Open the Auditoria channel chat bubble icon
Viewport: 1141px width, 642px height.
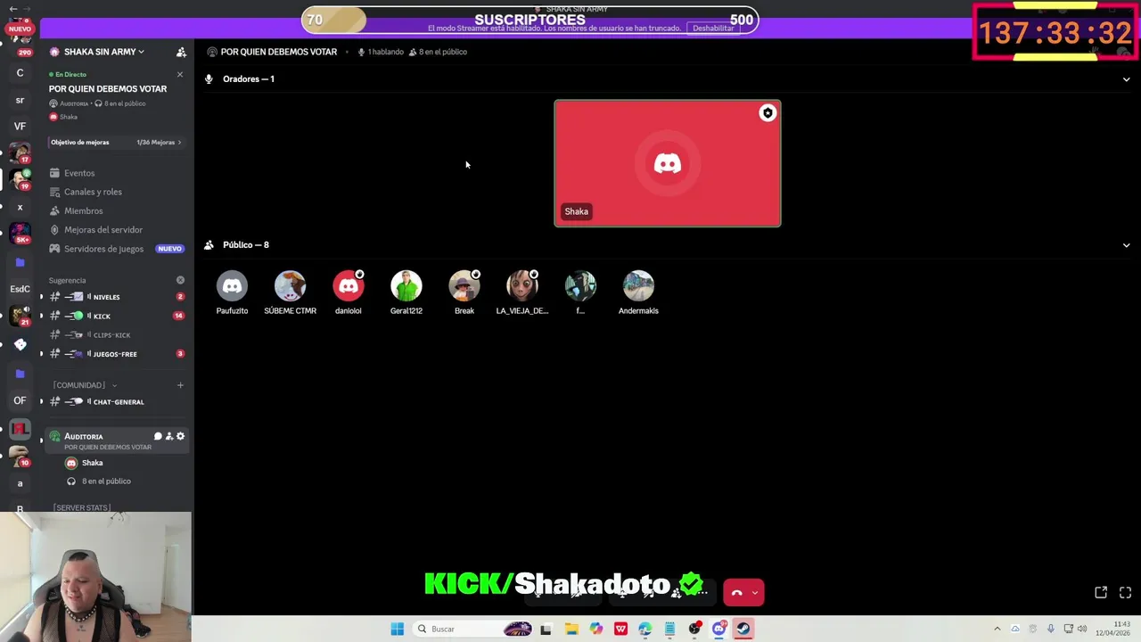[158, 436]
